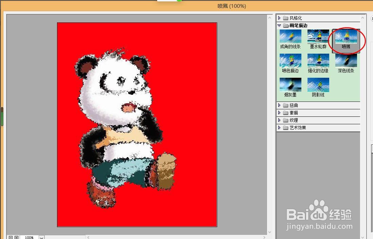Select the 烟灰墨 filter thumbnail
The height and width of the screenshot is (239, 373).
tap(290, 85)
